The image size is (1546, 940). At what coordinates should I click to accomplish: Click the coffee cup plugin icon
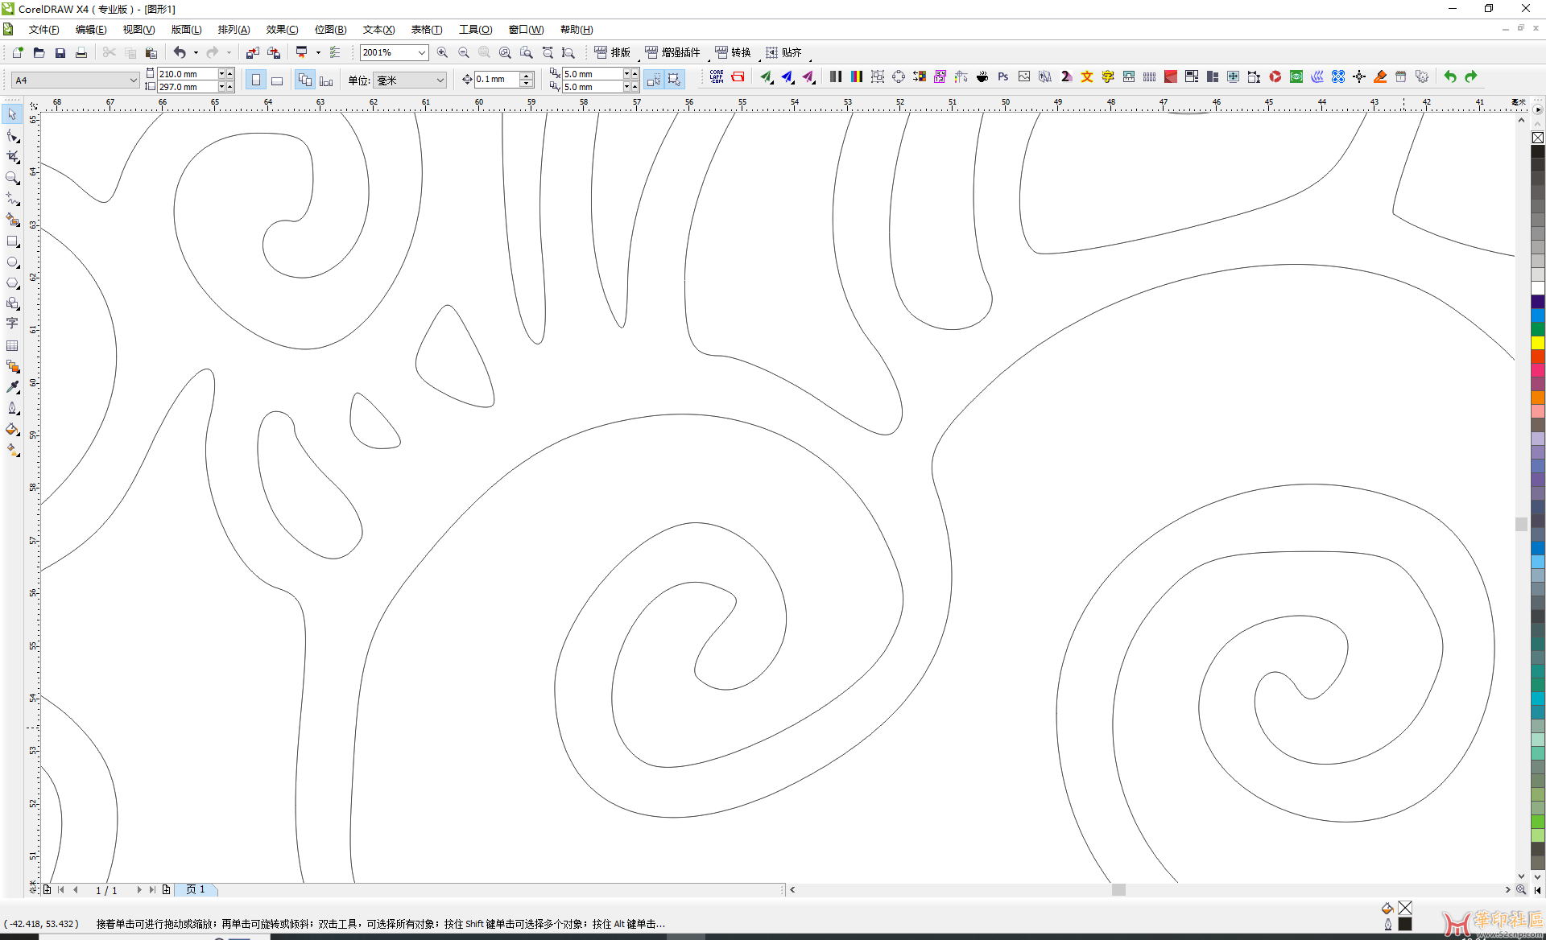click(982, 76)
